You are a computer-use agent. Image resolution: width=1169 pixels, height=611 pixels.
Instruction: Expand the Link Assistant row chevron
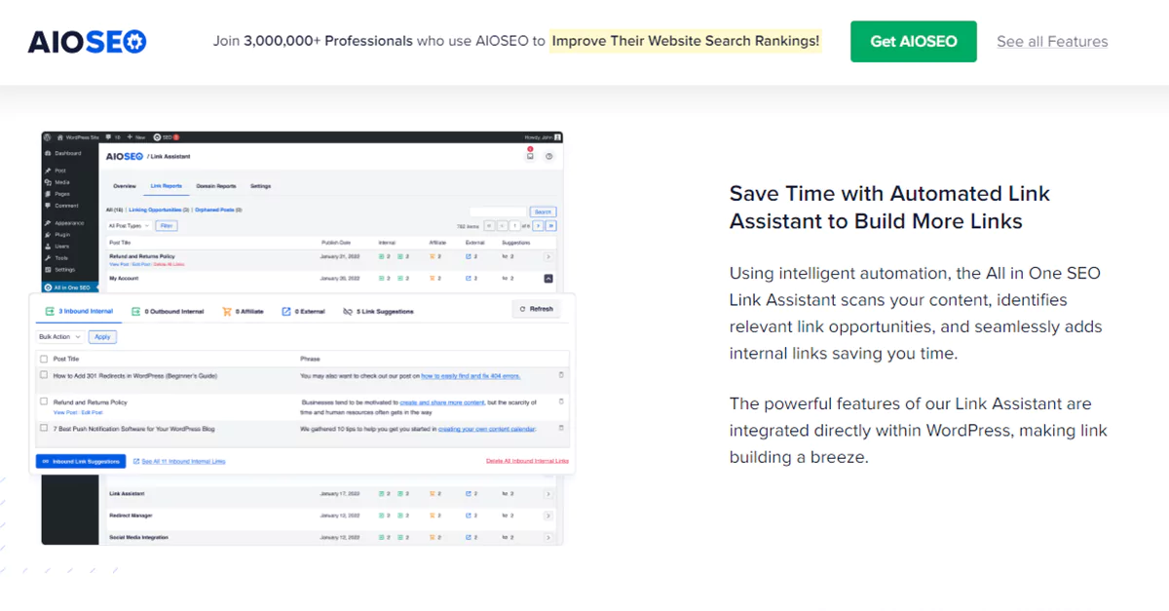(x=548, y=493)
